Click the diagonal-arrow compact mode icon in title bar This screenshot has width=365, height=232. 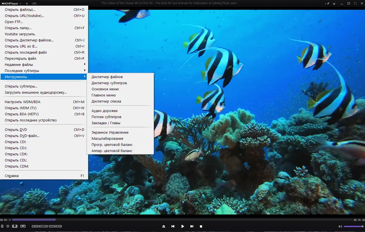click(334, 3)
